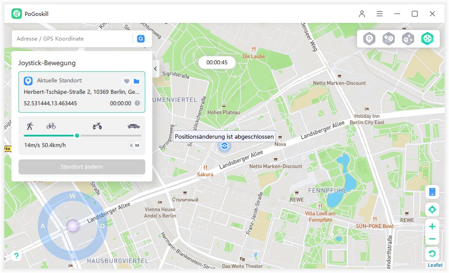
Task: Open the phone device manager icon
Action: pos(432,192)
